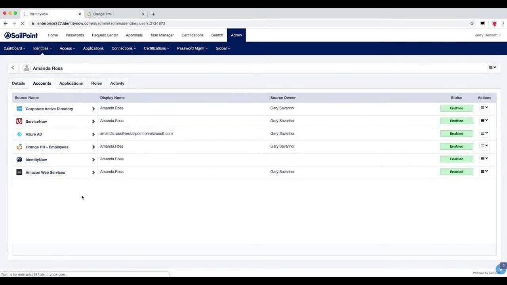Click the Enabled status for Azure AD
The image size is (507, 285).
[x=456, y=133]
